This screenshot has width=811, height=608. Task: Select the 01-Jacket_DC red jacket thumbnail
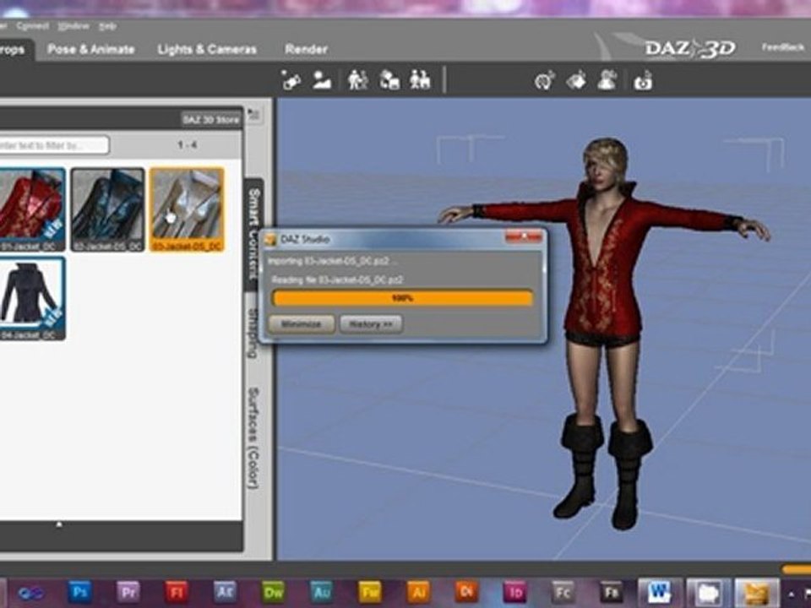(x=32, y=209)
